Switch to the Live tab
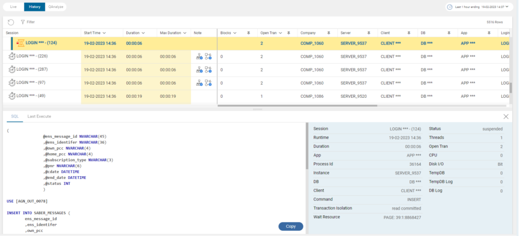This screenshot has height=236, width=519. click(13, 7)
